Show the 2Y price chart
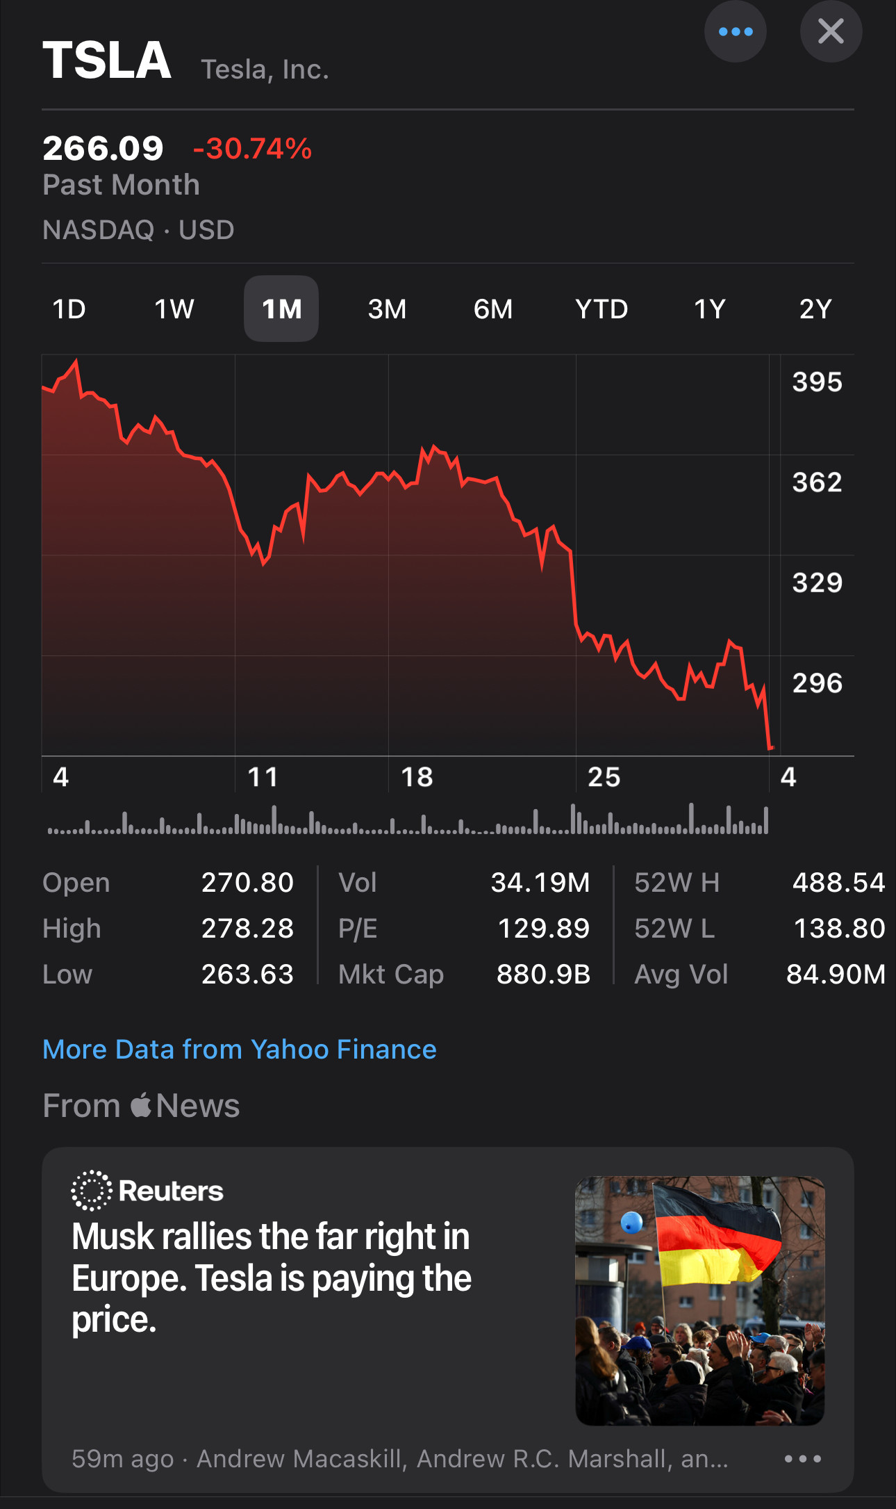The image size is (896, 1509). [815, 309]
